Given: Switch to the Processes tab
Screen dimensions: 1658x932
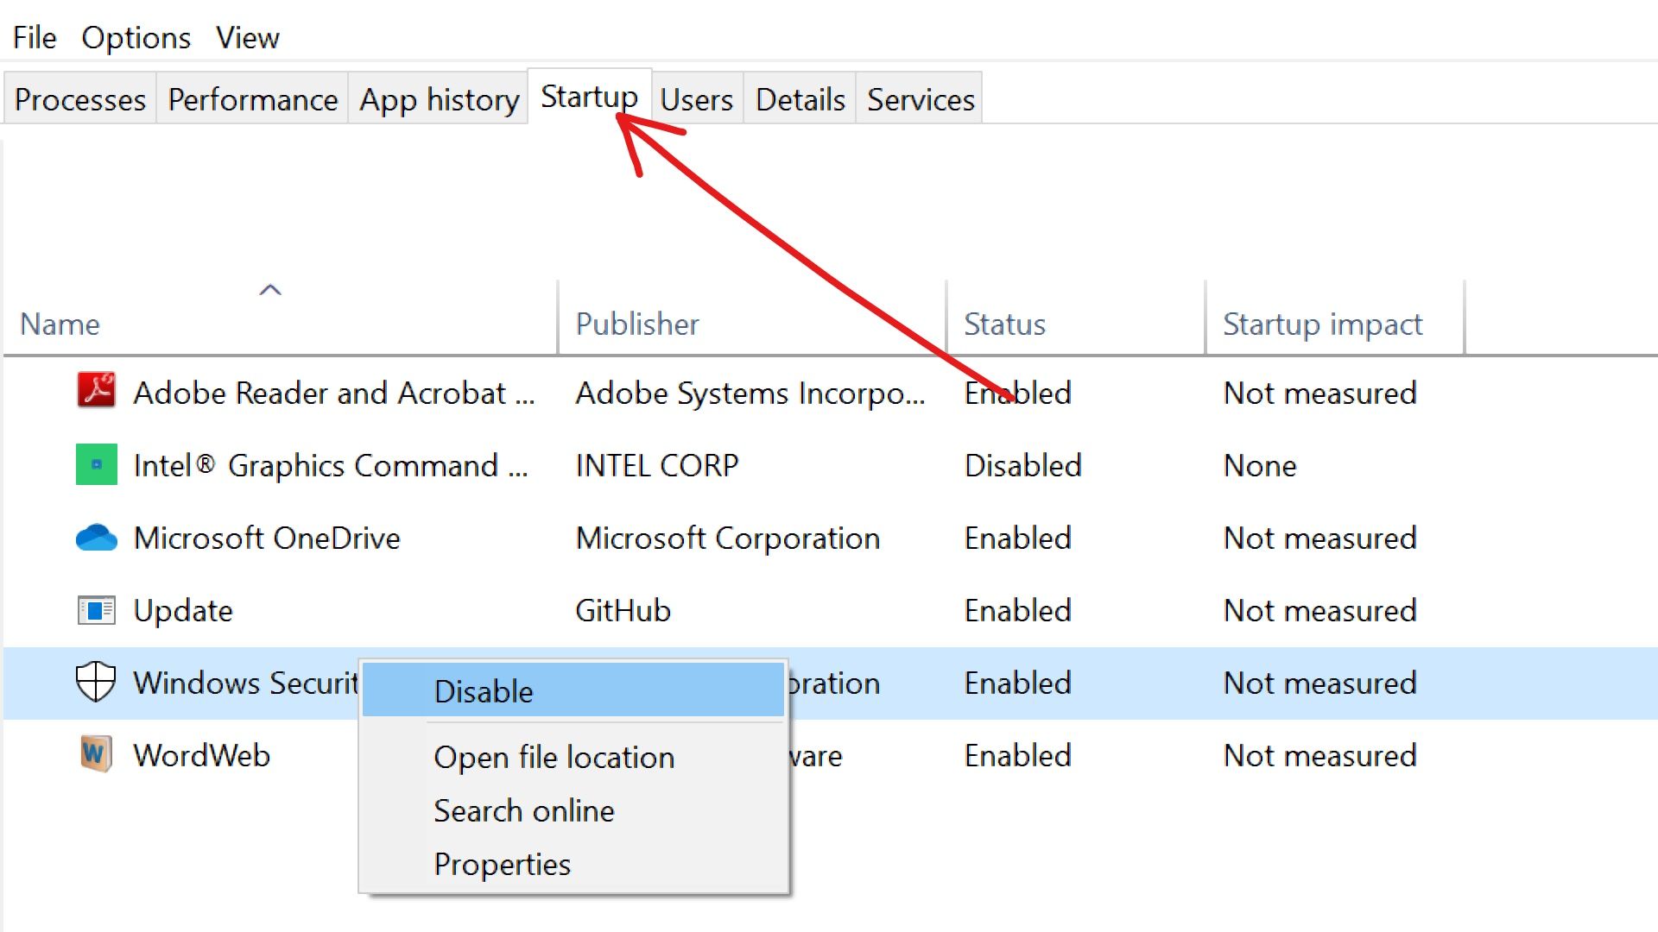Looking at the screenshot, I should coord(80,100).
